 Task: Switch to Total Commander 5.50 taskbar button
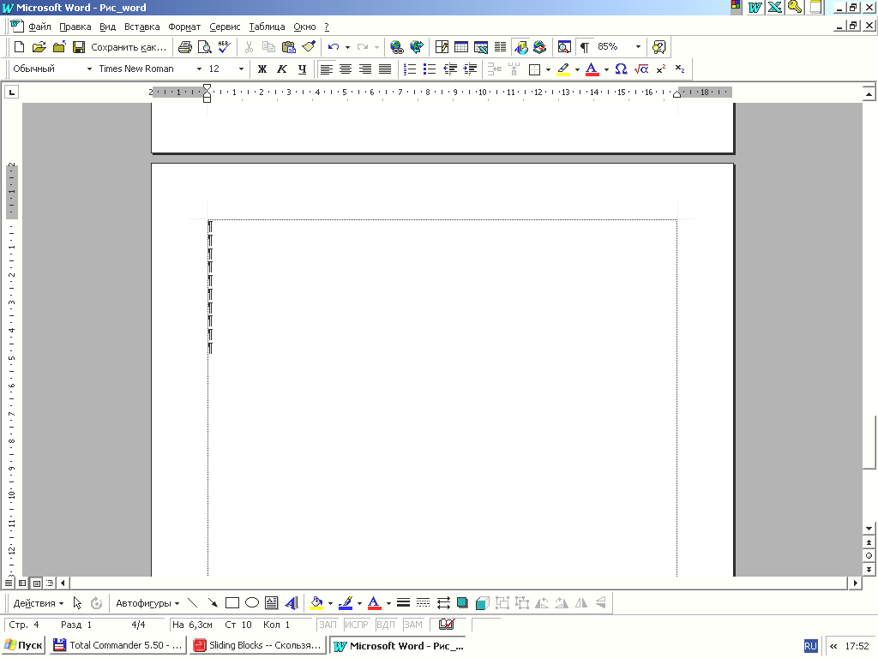coord(117,645)
